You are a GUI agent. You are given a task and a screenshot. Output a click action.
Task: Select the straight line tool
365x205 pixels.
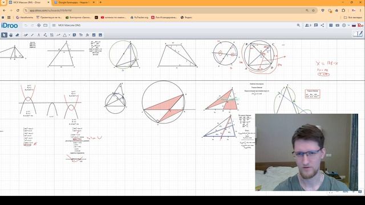pyautogui.click(x=32, y=35)
